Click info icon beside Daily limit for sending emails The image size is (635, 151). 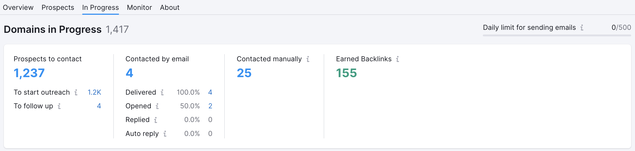[x=582, y=28]
